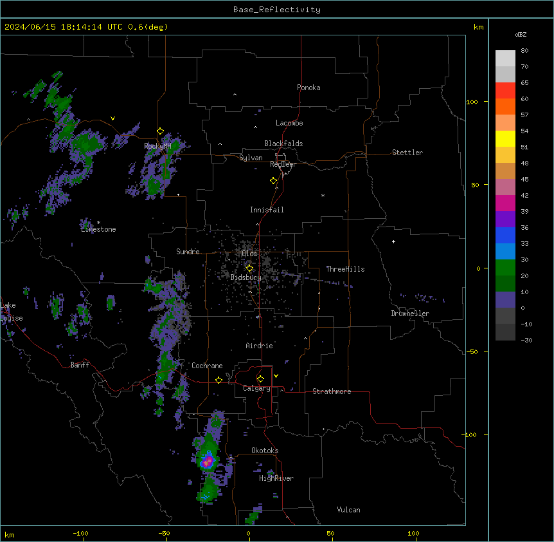This screenshot has width=554, height=542.
Task: Pick the purple 39-36 dBZ legend swatch
Action: pyautogui.click(x=505, y=220)
